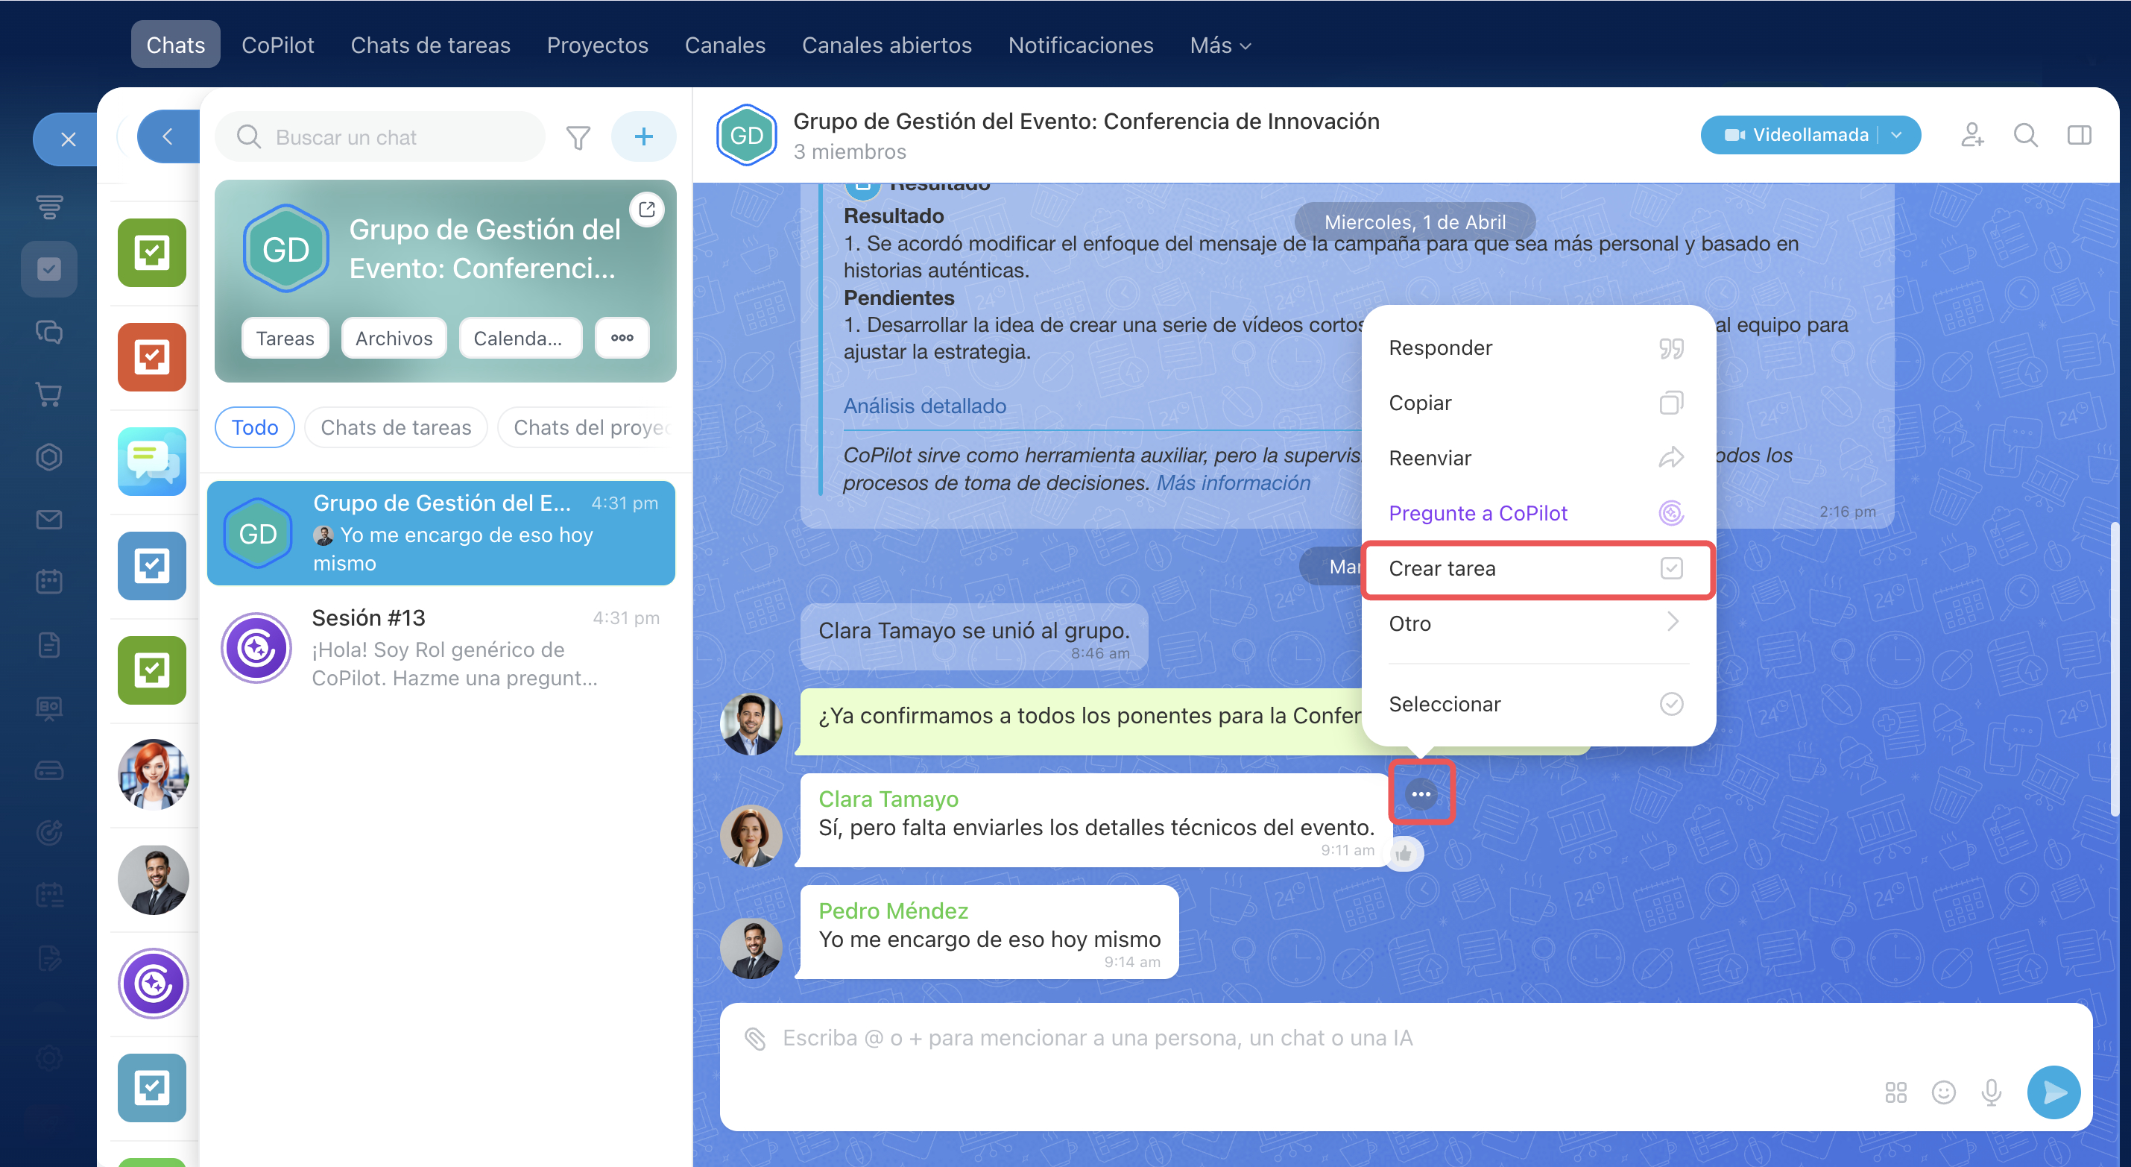The width and height of the screenshot is (2131, 1167).
Task: Click the Tareas button on the group card
Action: [x=285, y=338]
